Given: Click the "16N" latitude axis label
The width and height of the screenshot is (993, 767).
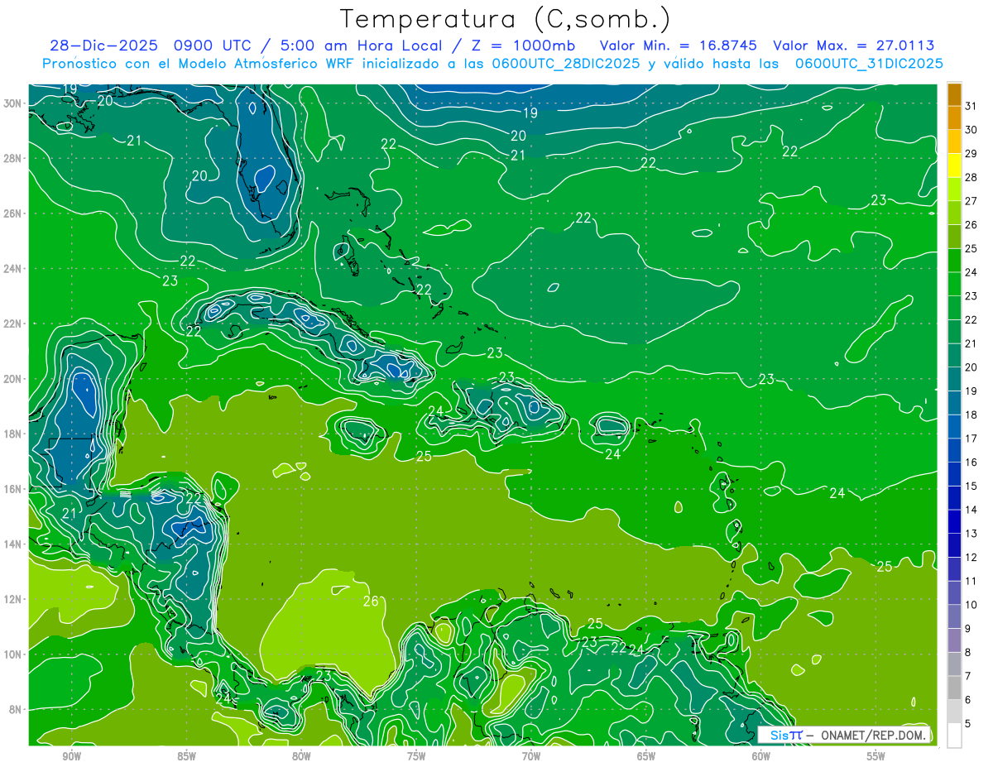Looking at the screenshot, I should [13, 489].
